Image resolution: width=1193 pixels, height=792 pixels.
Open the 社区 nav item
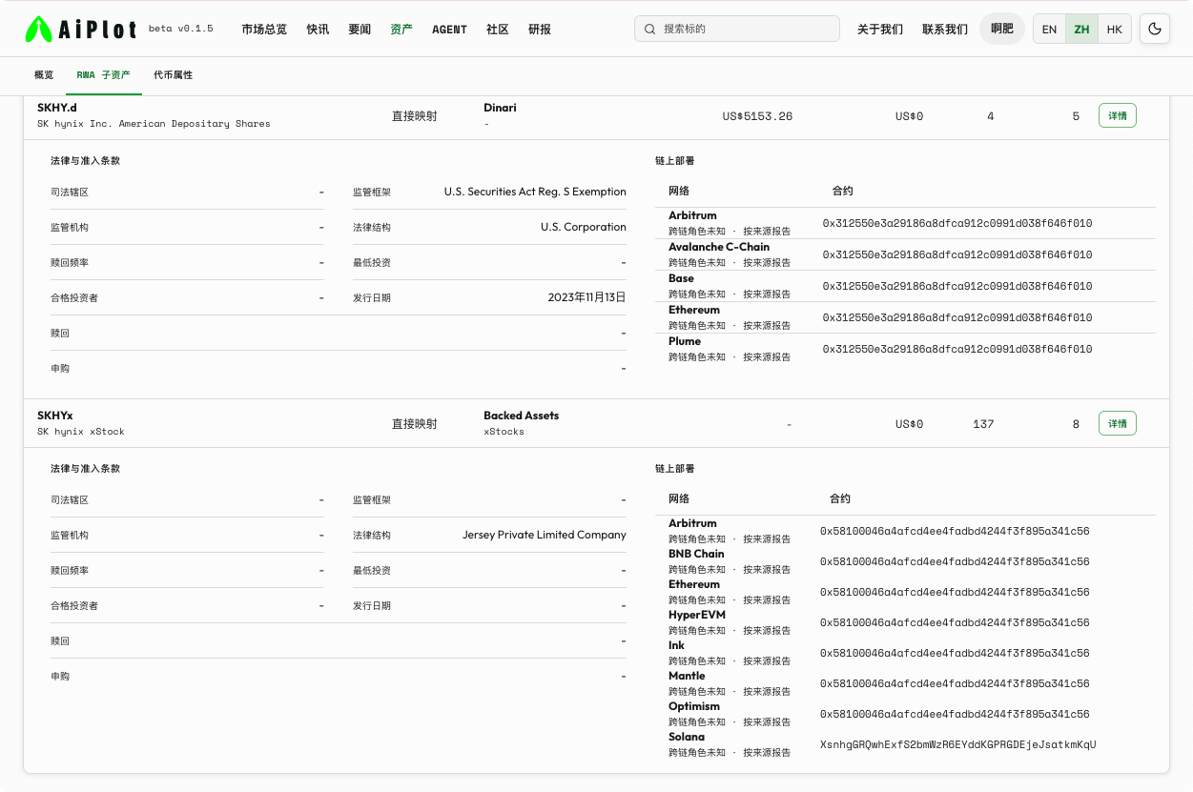tap(498, 29)
